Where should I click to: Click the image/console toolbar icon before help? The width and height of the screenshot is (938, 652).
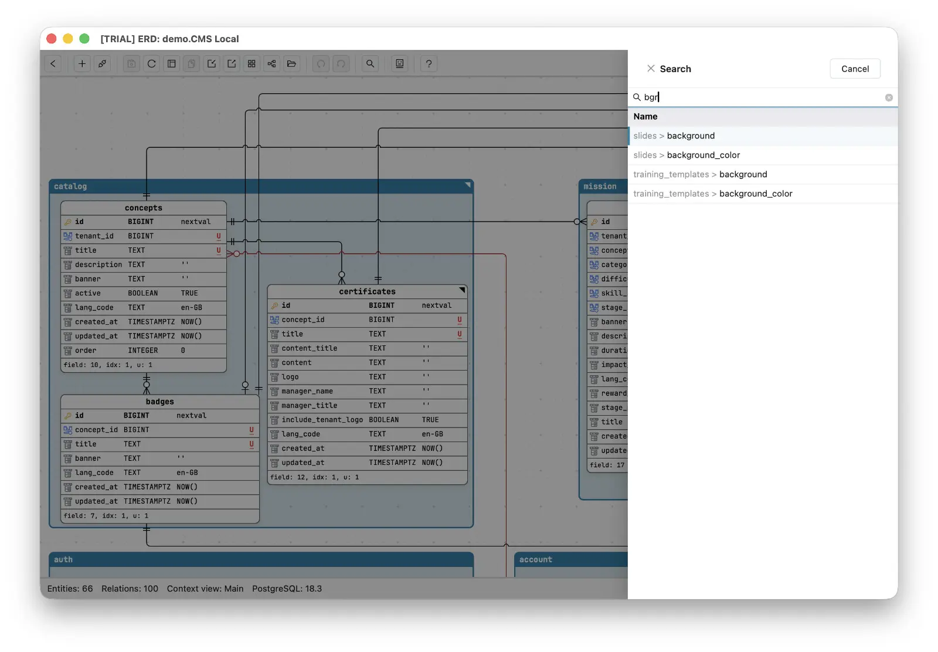[x=400, y=64]
